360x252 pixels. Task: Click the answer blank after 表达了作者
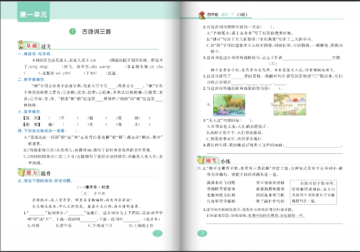click(307, 58)
